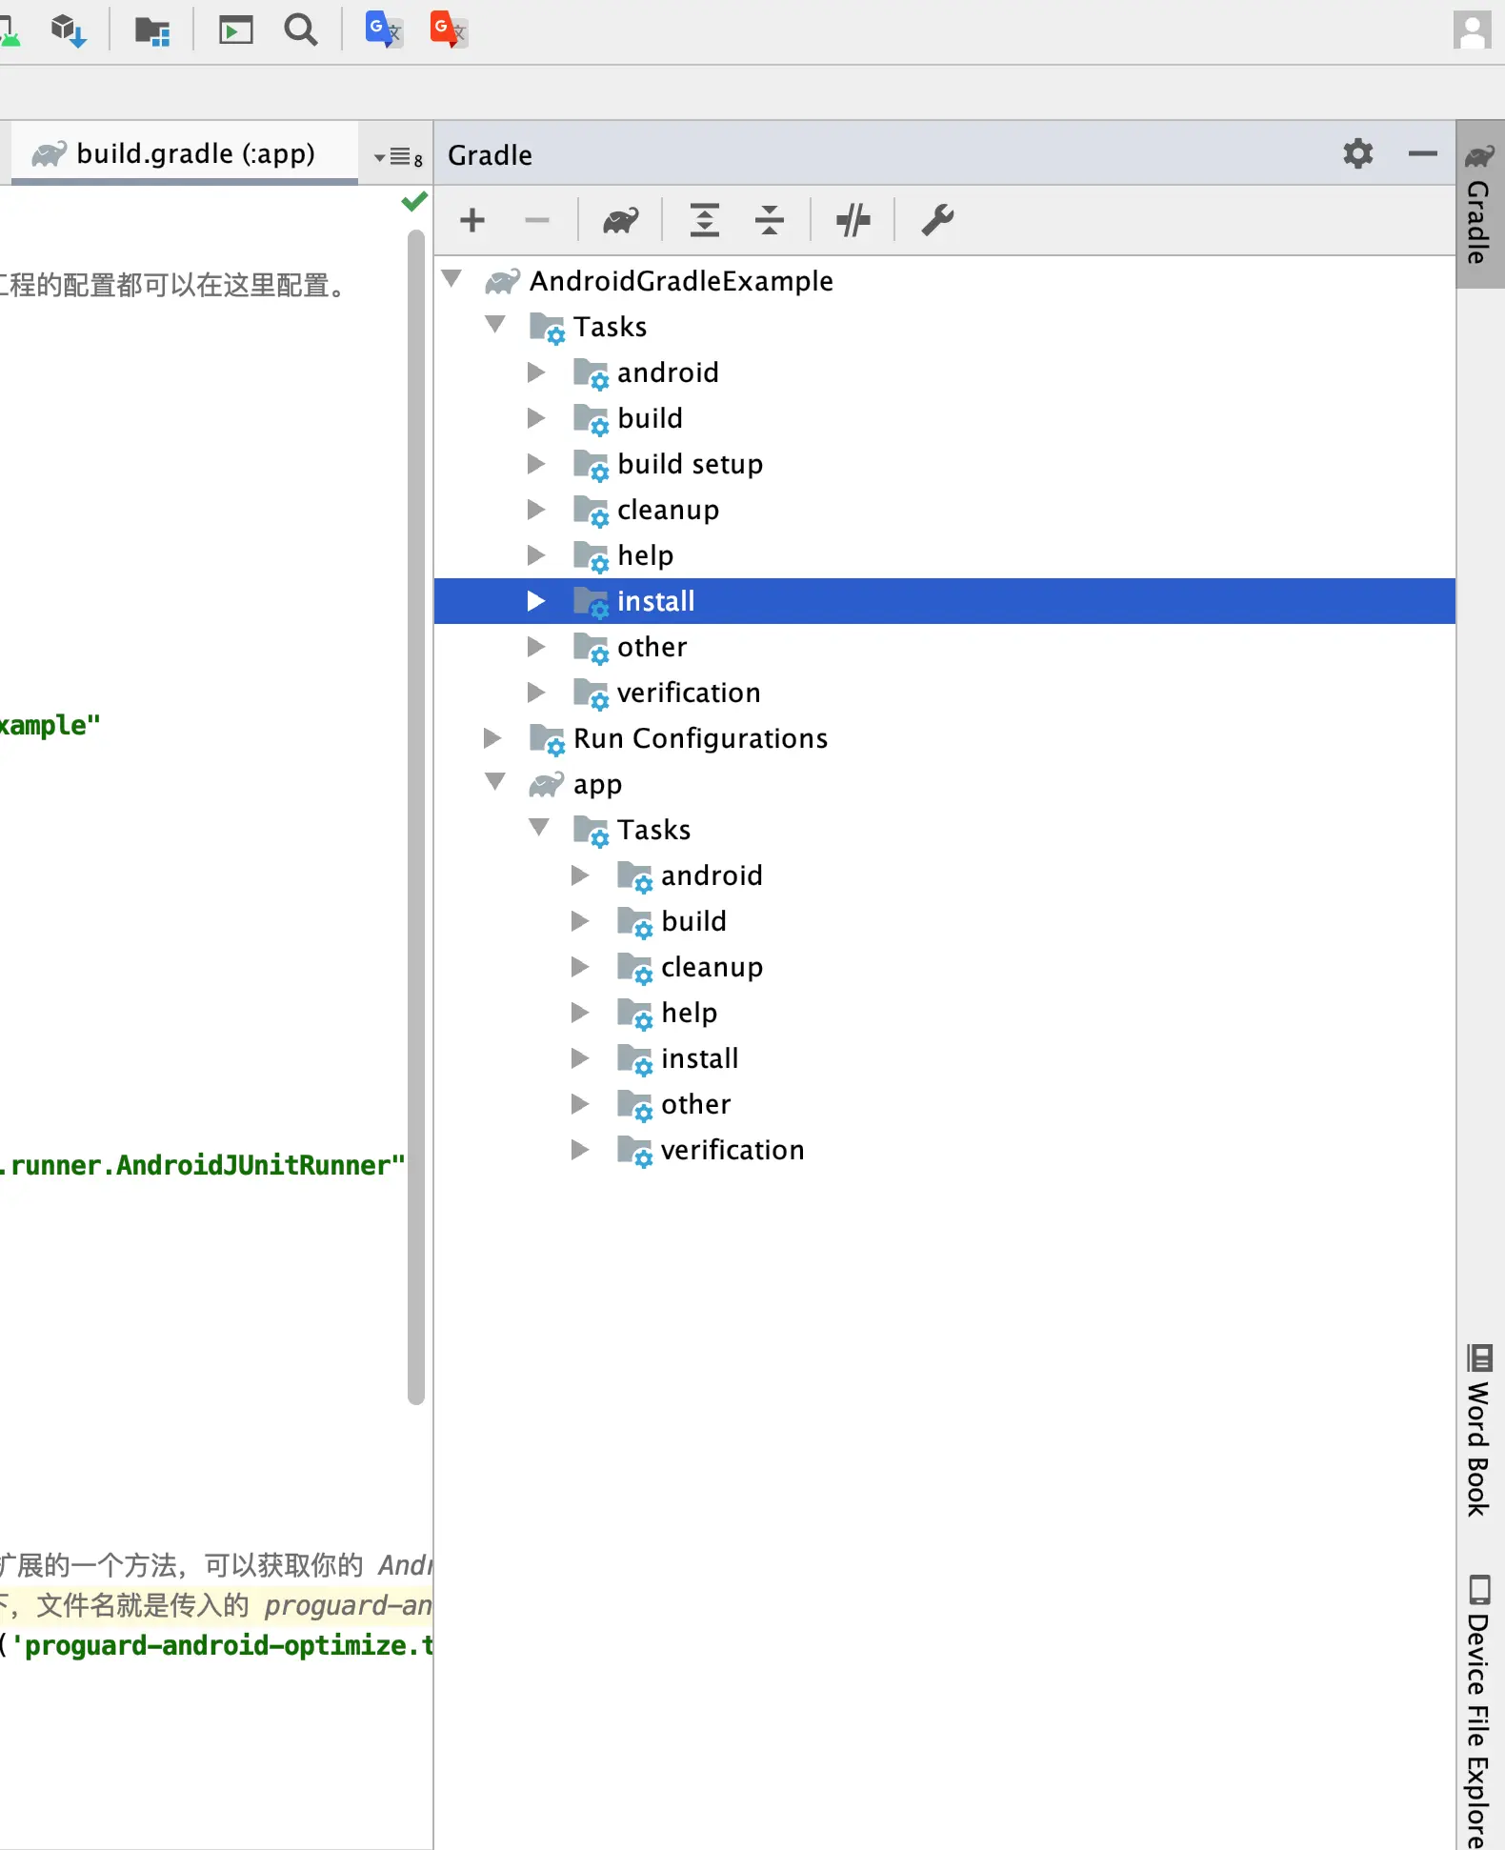The height and width of the screenshot is (1850, 1505).
Task: Expand verification group under app Tasks
Action: [x=580, y=1149]
